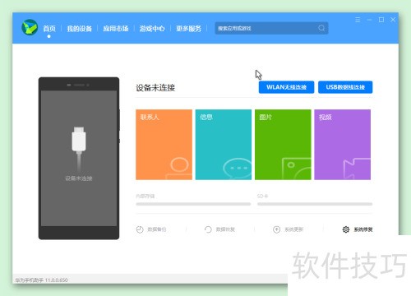Open 更多服务 tab
411x296 pixels.
click(188, 29)
